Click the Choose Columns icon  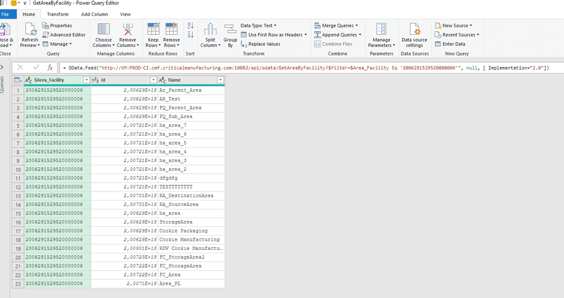pyautogui.click(x=104, y=30)
